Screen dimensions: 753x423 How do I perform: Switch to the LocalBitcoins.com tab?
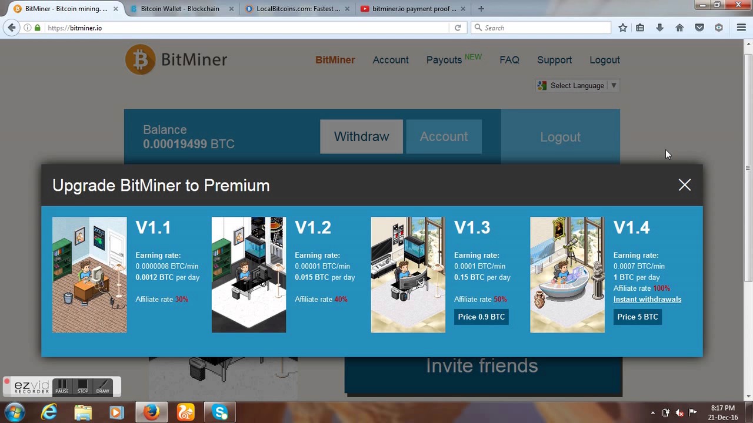pyautogui.click(x=298, y=9)
